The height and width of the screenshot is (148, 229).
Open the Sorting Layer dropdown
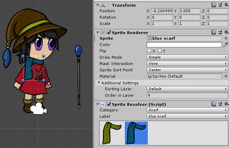[187, 89]
